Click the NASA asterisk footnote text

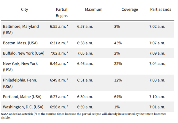click(83, 116)
